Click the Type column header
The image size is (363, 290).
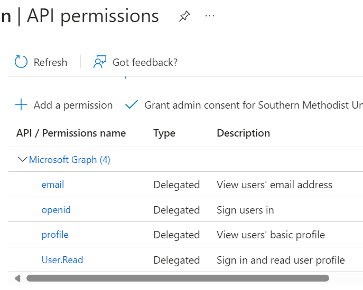pos(164,133)
